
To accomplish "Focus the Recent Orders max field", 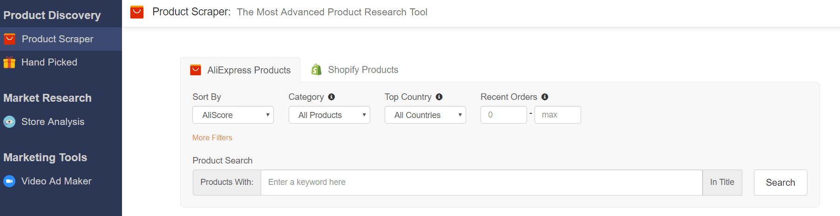I will [x=557, y=115].
